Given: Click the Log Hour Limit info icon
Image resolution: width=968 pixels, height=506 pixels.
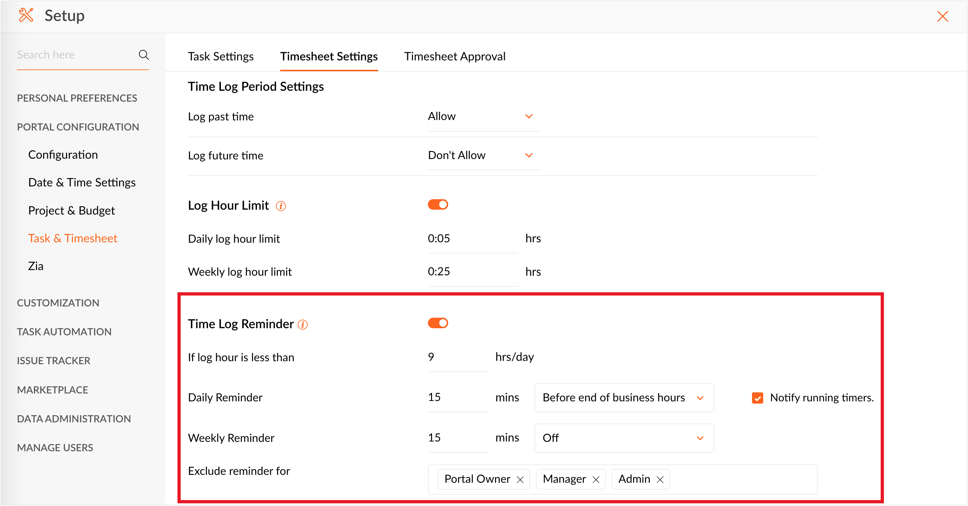Looking at the screenshot, I should click(281, 206).
